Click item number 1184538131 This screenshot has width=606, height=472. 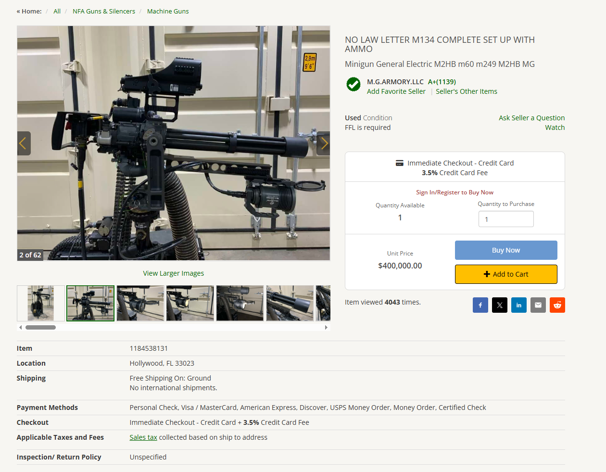click(149, 348)
